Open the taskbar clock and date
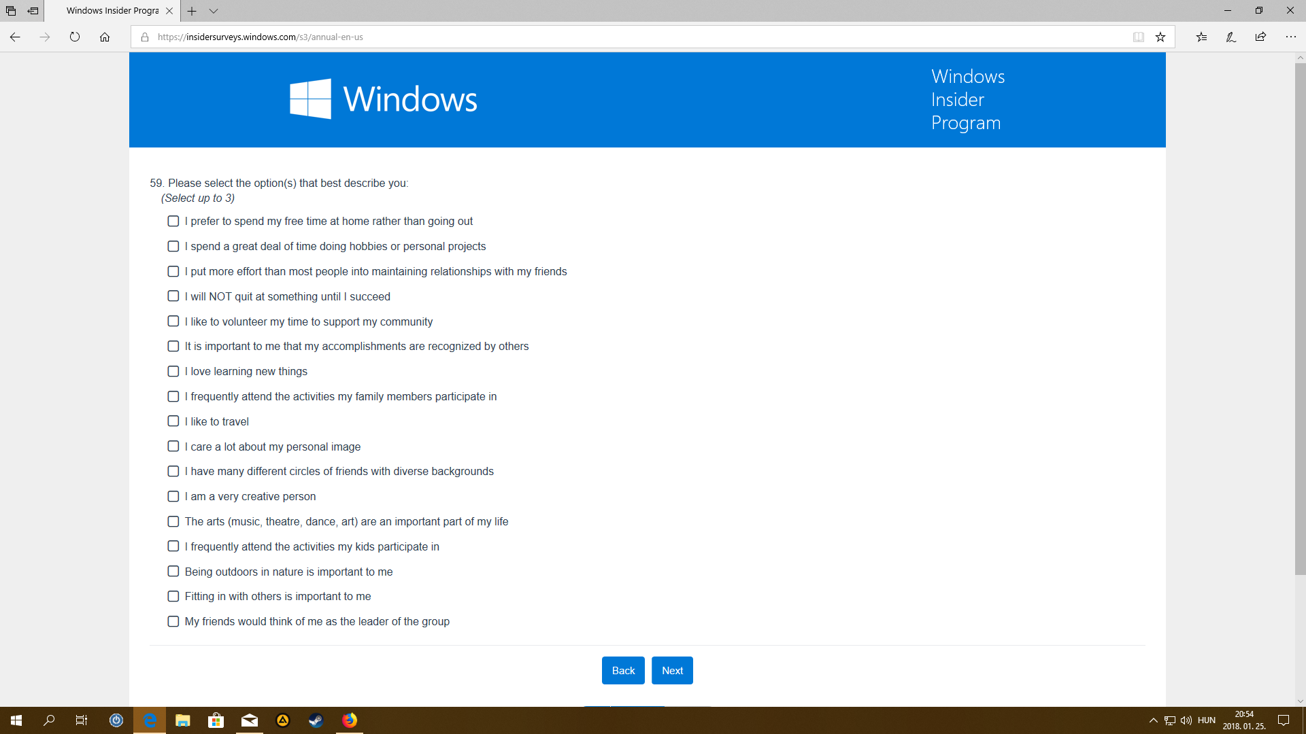 (x=1244, y=720)
